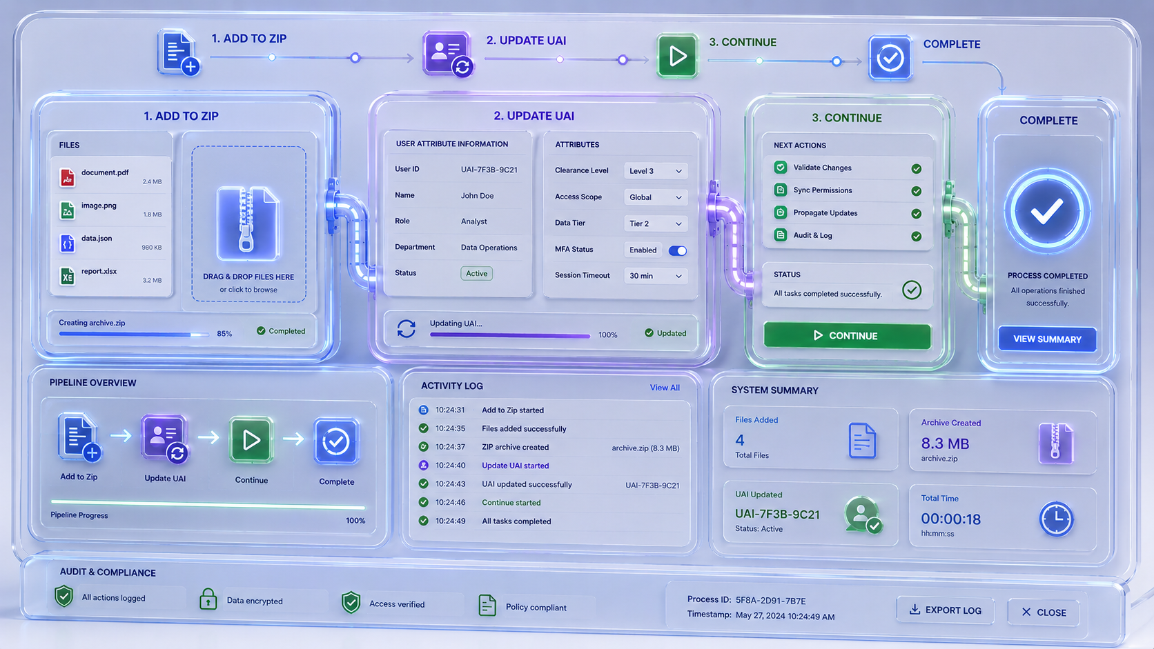The height and width of the screenshot is (649, 1154).
Task: Click the Access verified shield icon
Action: click(351, 602)
